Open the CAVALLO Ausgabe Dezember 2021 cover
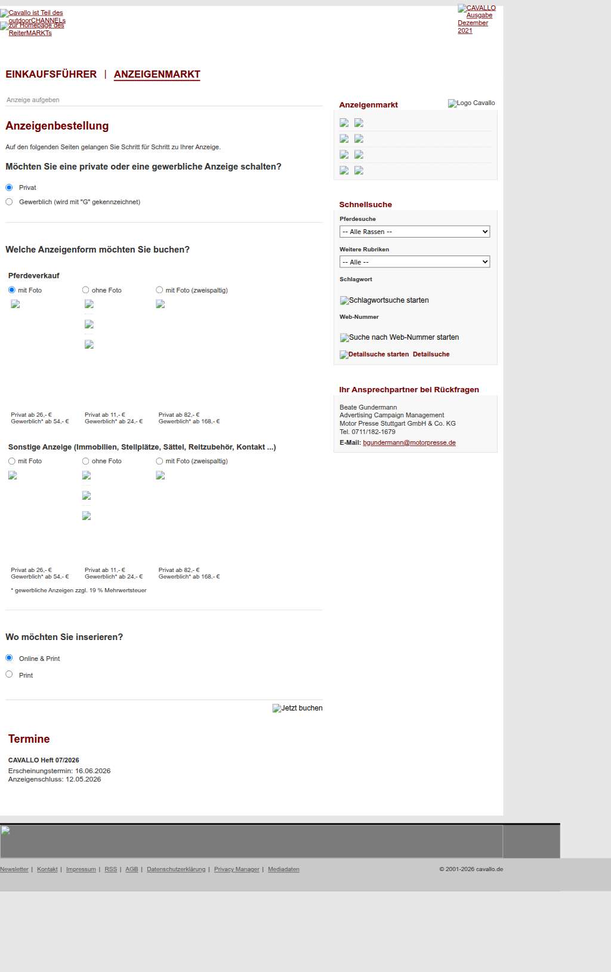Screen dimensions: 611x972 click(476, 19)
